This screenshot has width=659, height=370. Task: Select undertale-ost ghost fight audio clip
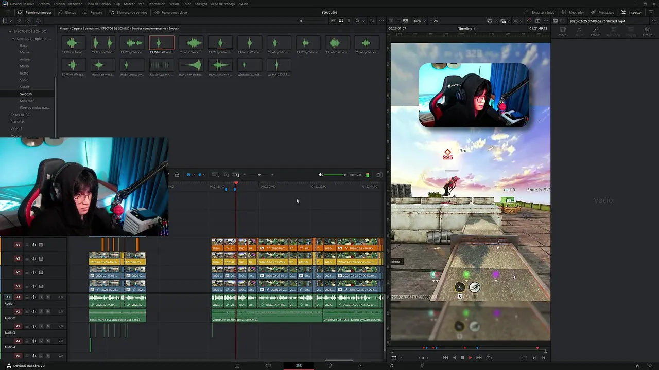tap(267, 316)
